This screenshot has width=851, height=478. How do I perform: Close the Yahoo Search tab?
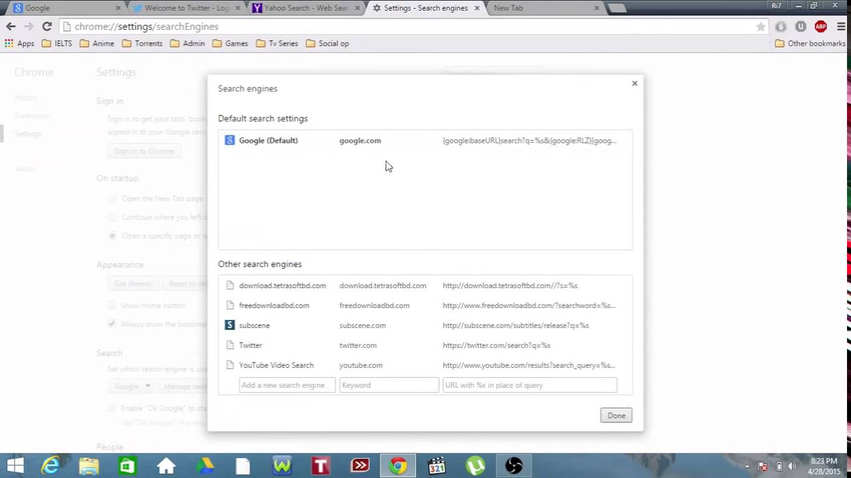(357, 8)
